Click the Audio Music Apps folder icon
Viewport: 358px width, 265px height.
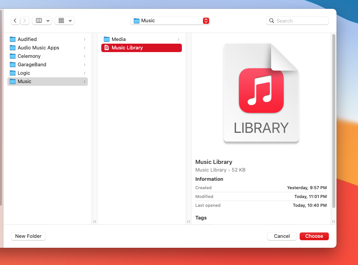point(13,48)
